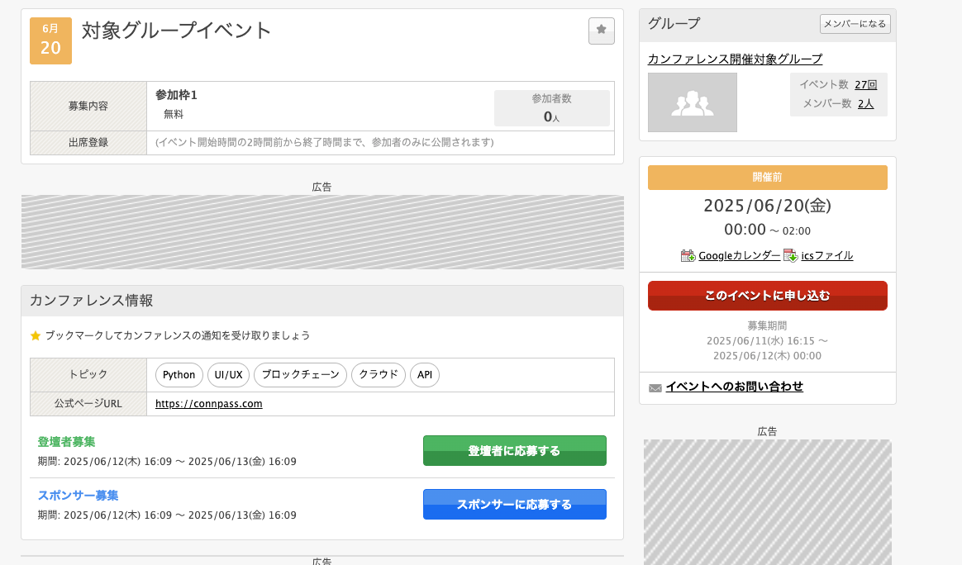Open the カンファレンス開催対象グループ group page
Viewport: 962px width, 565px height.
tap(736, 59)
